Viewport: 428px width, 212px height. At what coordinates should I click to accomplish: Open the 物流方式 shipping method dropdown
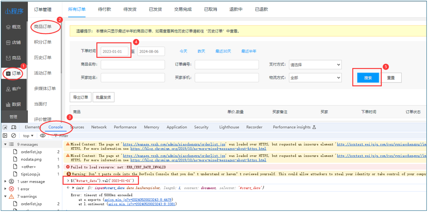[315, 78]
